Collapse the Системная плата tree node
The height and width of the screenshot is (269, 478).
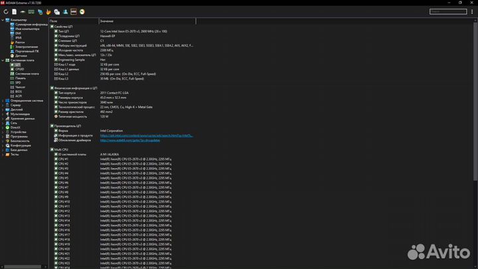(x=3, y=60)
